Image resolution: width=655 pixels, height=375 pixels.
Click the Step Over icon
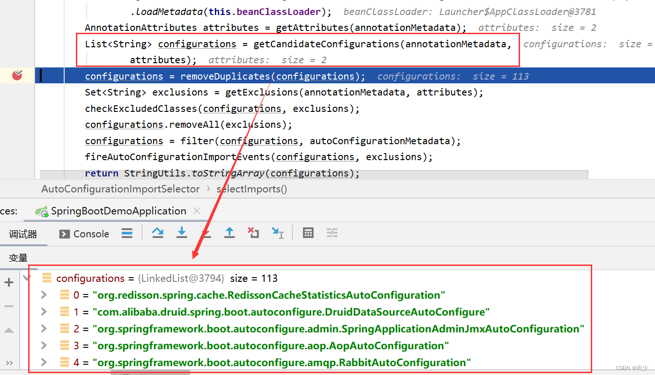[158, 233]
